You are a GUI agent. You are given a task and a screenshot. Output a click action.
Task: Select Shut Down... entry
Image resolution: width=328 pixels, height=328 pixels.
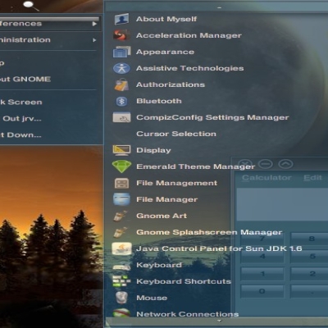(20, 135)
